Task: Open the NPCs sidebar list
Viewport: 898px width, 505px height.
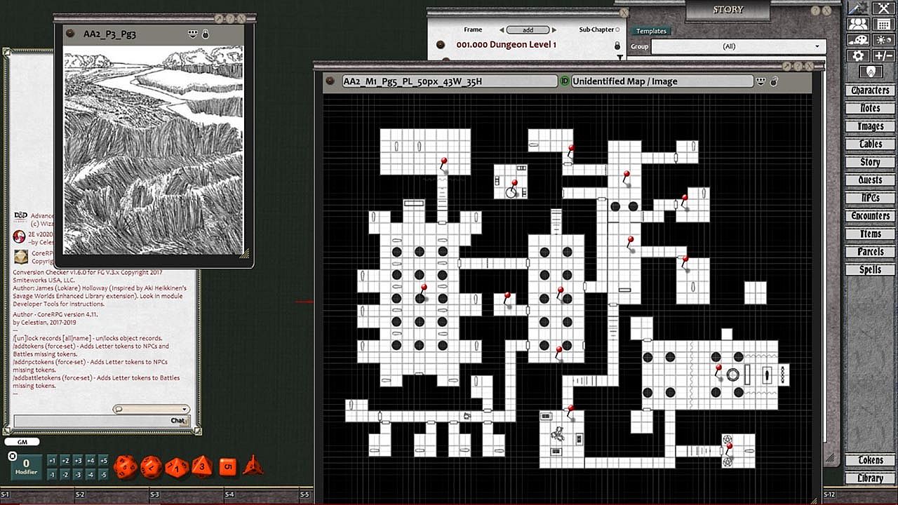Action: click(x=870, y=198)
